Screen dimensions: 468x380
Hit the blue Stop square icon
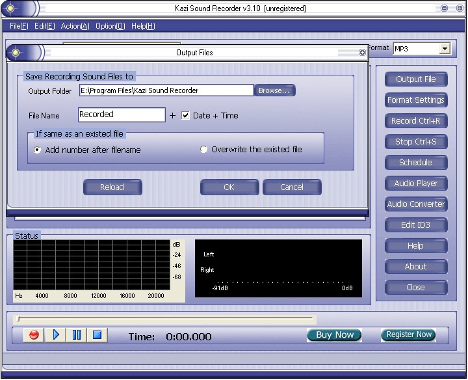97,335
